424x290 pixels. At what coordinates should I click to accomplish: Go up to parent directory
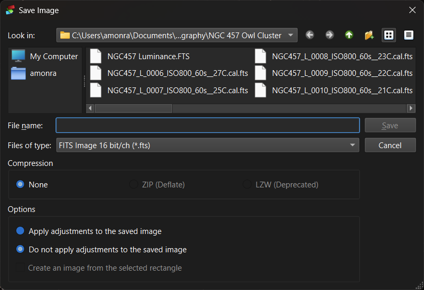point(349,35)
